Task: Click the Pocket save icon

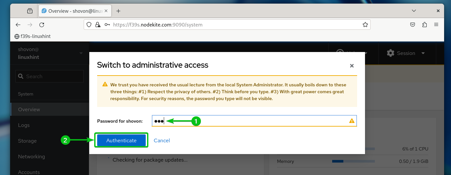Action: click(413, 25)
